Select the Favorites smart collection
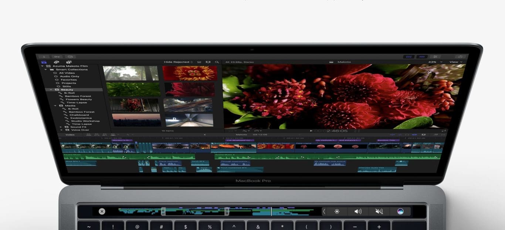Screen dimensions: 505x230 point(69,80)
